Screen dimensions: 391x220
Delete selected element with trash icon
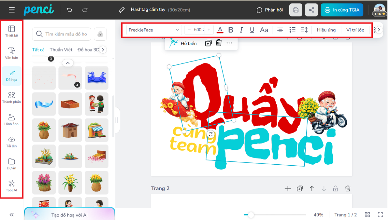[219, 43]
